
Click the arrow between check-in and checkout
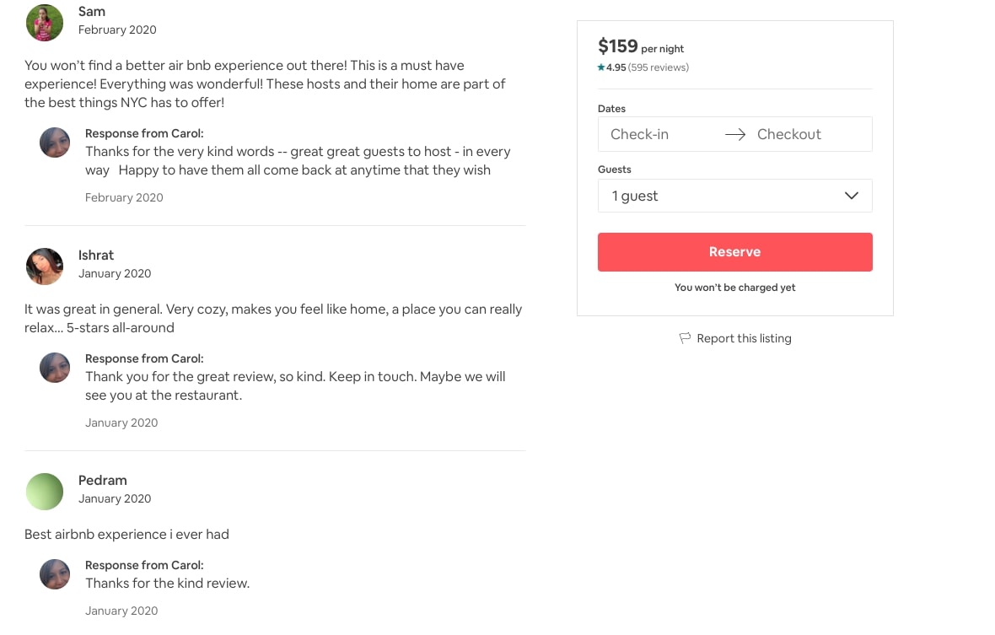click(735, 134)
